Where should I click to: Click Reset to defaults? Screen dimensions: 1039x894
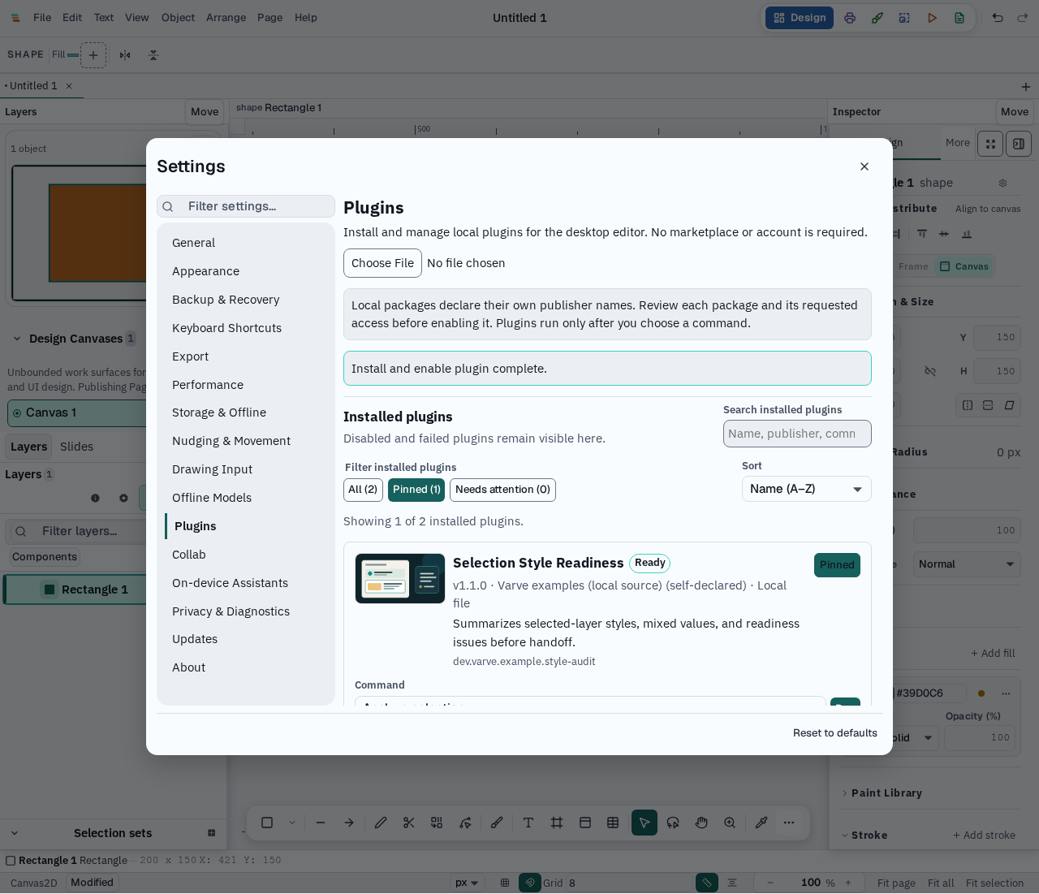coord(835,733)
